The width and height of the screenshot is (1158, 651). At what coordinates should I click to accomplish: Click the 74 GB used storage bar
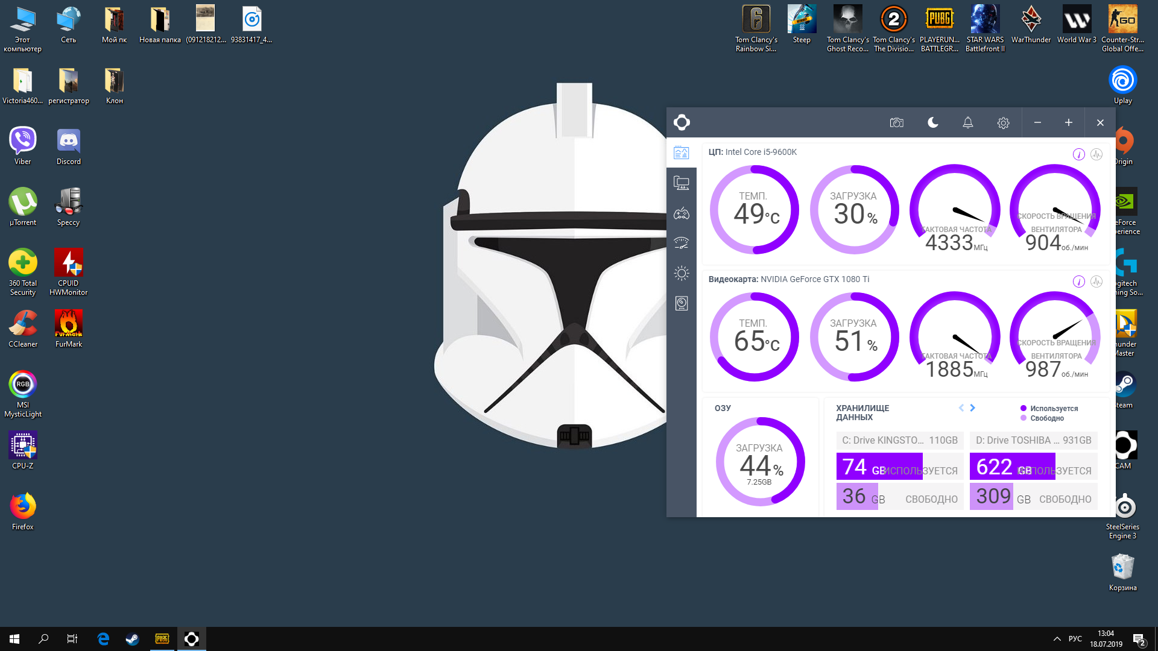879,467
